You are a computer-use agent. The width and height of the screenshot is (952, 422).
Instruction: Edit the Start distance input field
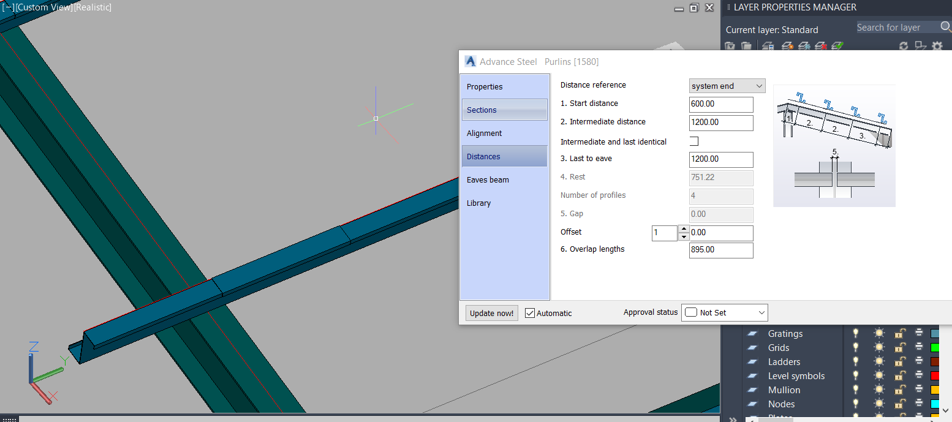point(721,104)
